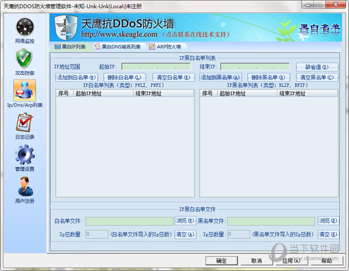Click the blacklist Ip总数量 field
This screenshot has height=271, width=349.
click(x=238, y=234)
